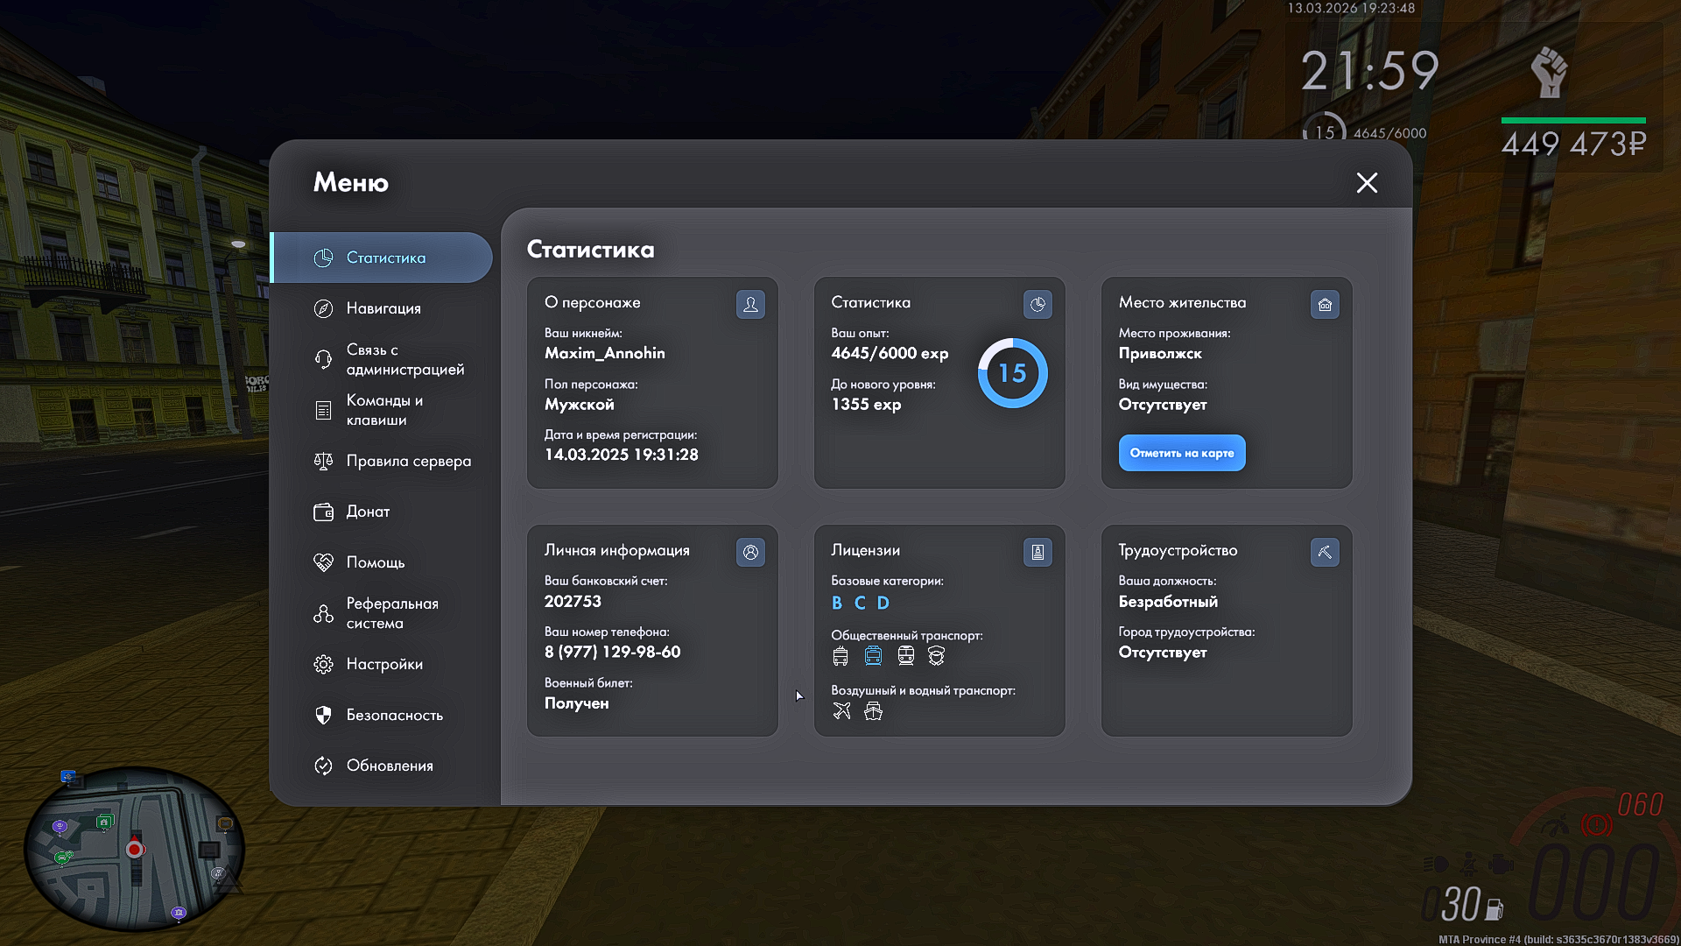1681x946 pixels.
Task: Select the Безопасность menu item
Action: pyautogui.click(x=394, y=715)
